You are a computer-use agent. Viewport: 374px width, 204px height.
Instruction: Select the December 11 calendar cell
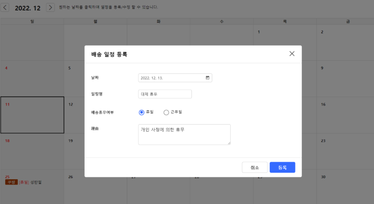pos(32,115)
